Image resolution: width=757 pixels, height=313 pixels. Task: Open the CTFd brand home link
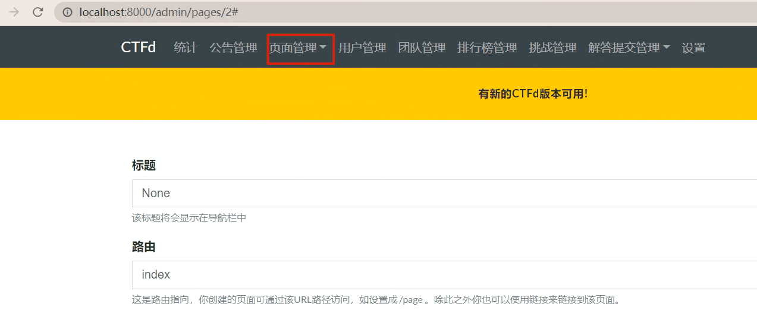pos(138,48)
